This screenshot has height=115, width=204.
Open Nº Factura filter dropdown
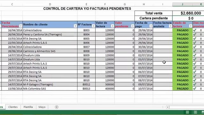click(93, 26)
